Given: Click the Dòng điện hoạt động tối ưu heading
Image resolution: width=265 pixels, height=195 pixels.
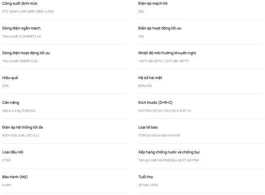Looking at the screenshot, I should point(26,53).
